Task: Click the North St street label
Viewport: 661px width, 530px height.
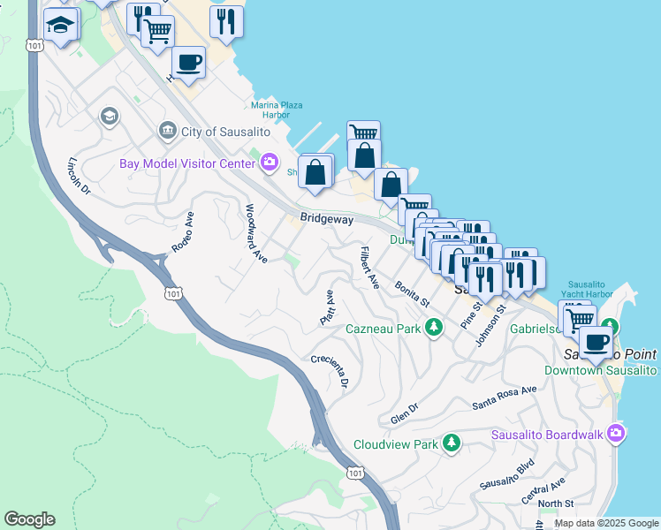Action: point(556,503)
